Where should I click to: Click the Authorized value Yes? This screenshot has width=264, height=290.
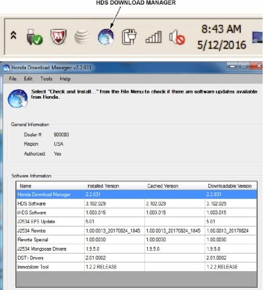click(x=57, y=154)
